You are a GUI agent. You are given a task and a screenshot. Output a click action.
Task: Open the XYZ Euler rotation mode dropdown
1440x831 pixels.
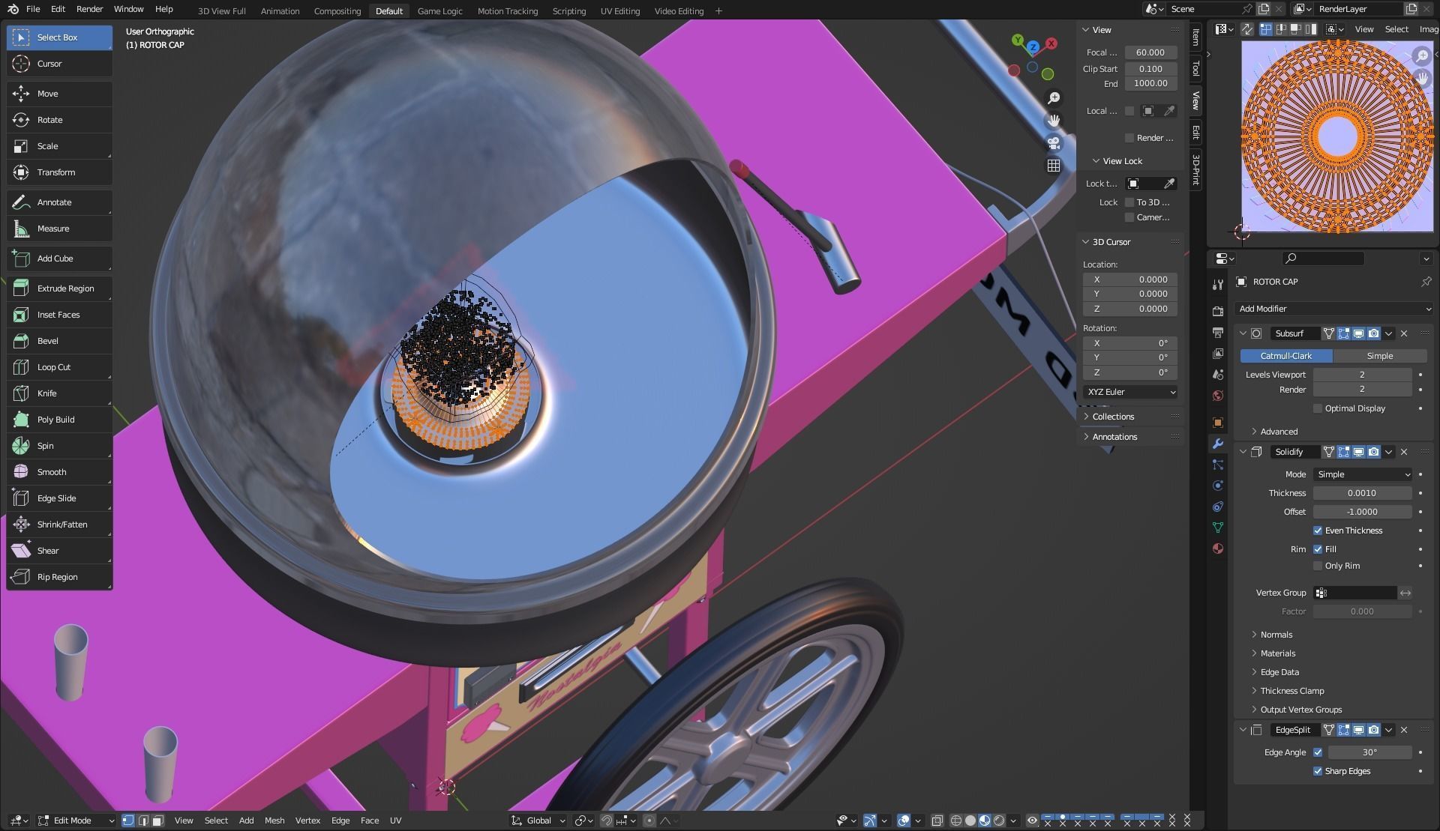click(1130, 392)
